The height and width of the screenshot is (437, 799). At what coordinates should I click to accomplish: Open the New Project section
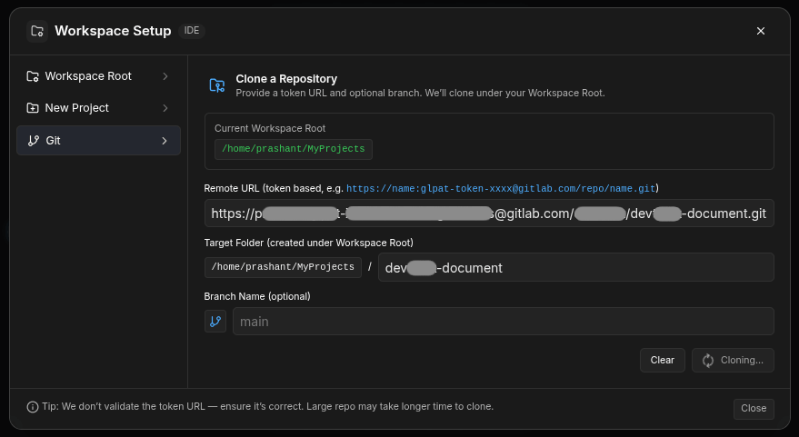point(98,108)
